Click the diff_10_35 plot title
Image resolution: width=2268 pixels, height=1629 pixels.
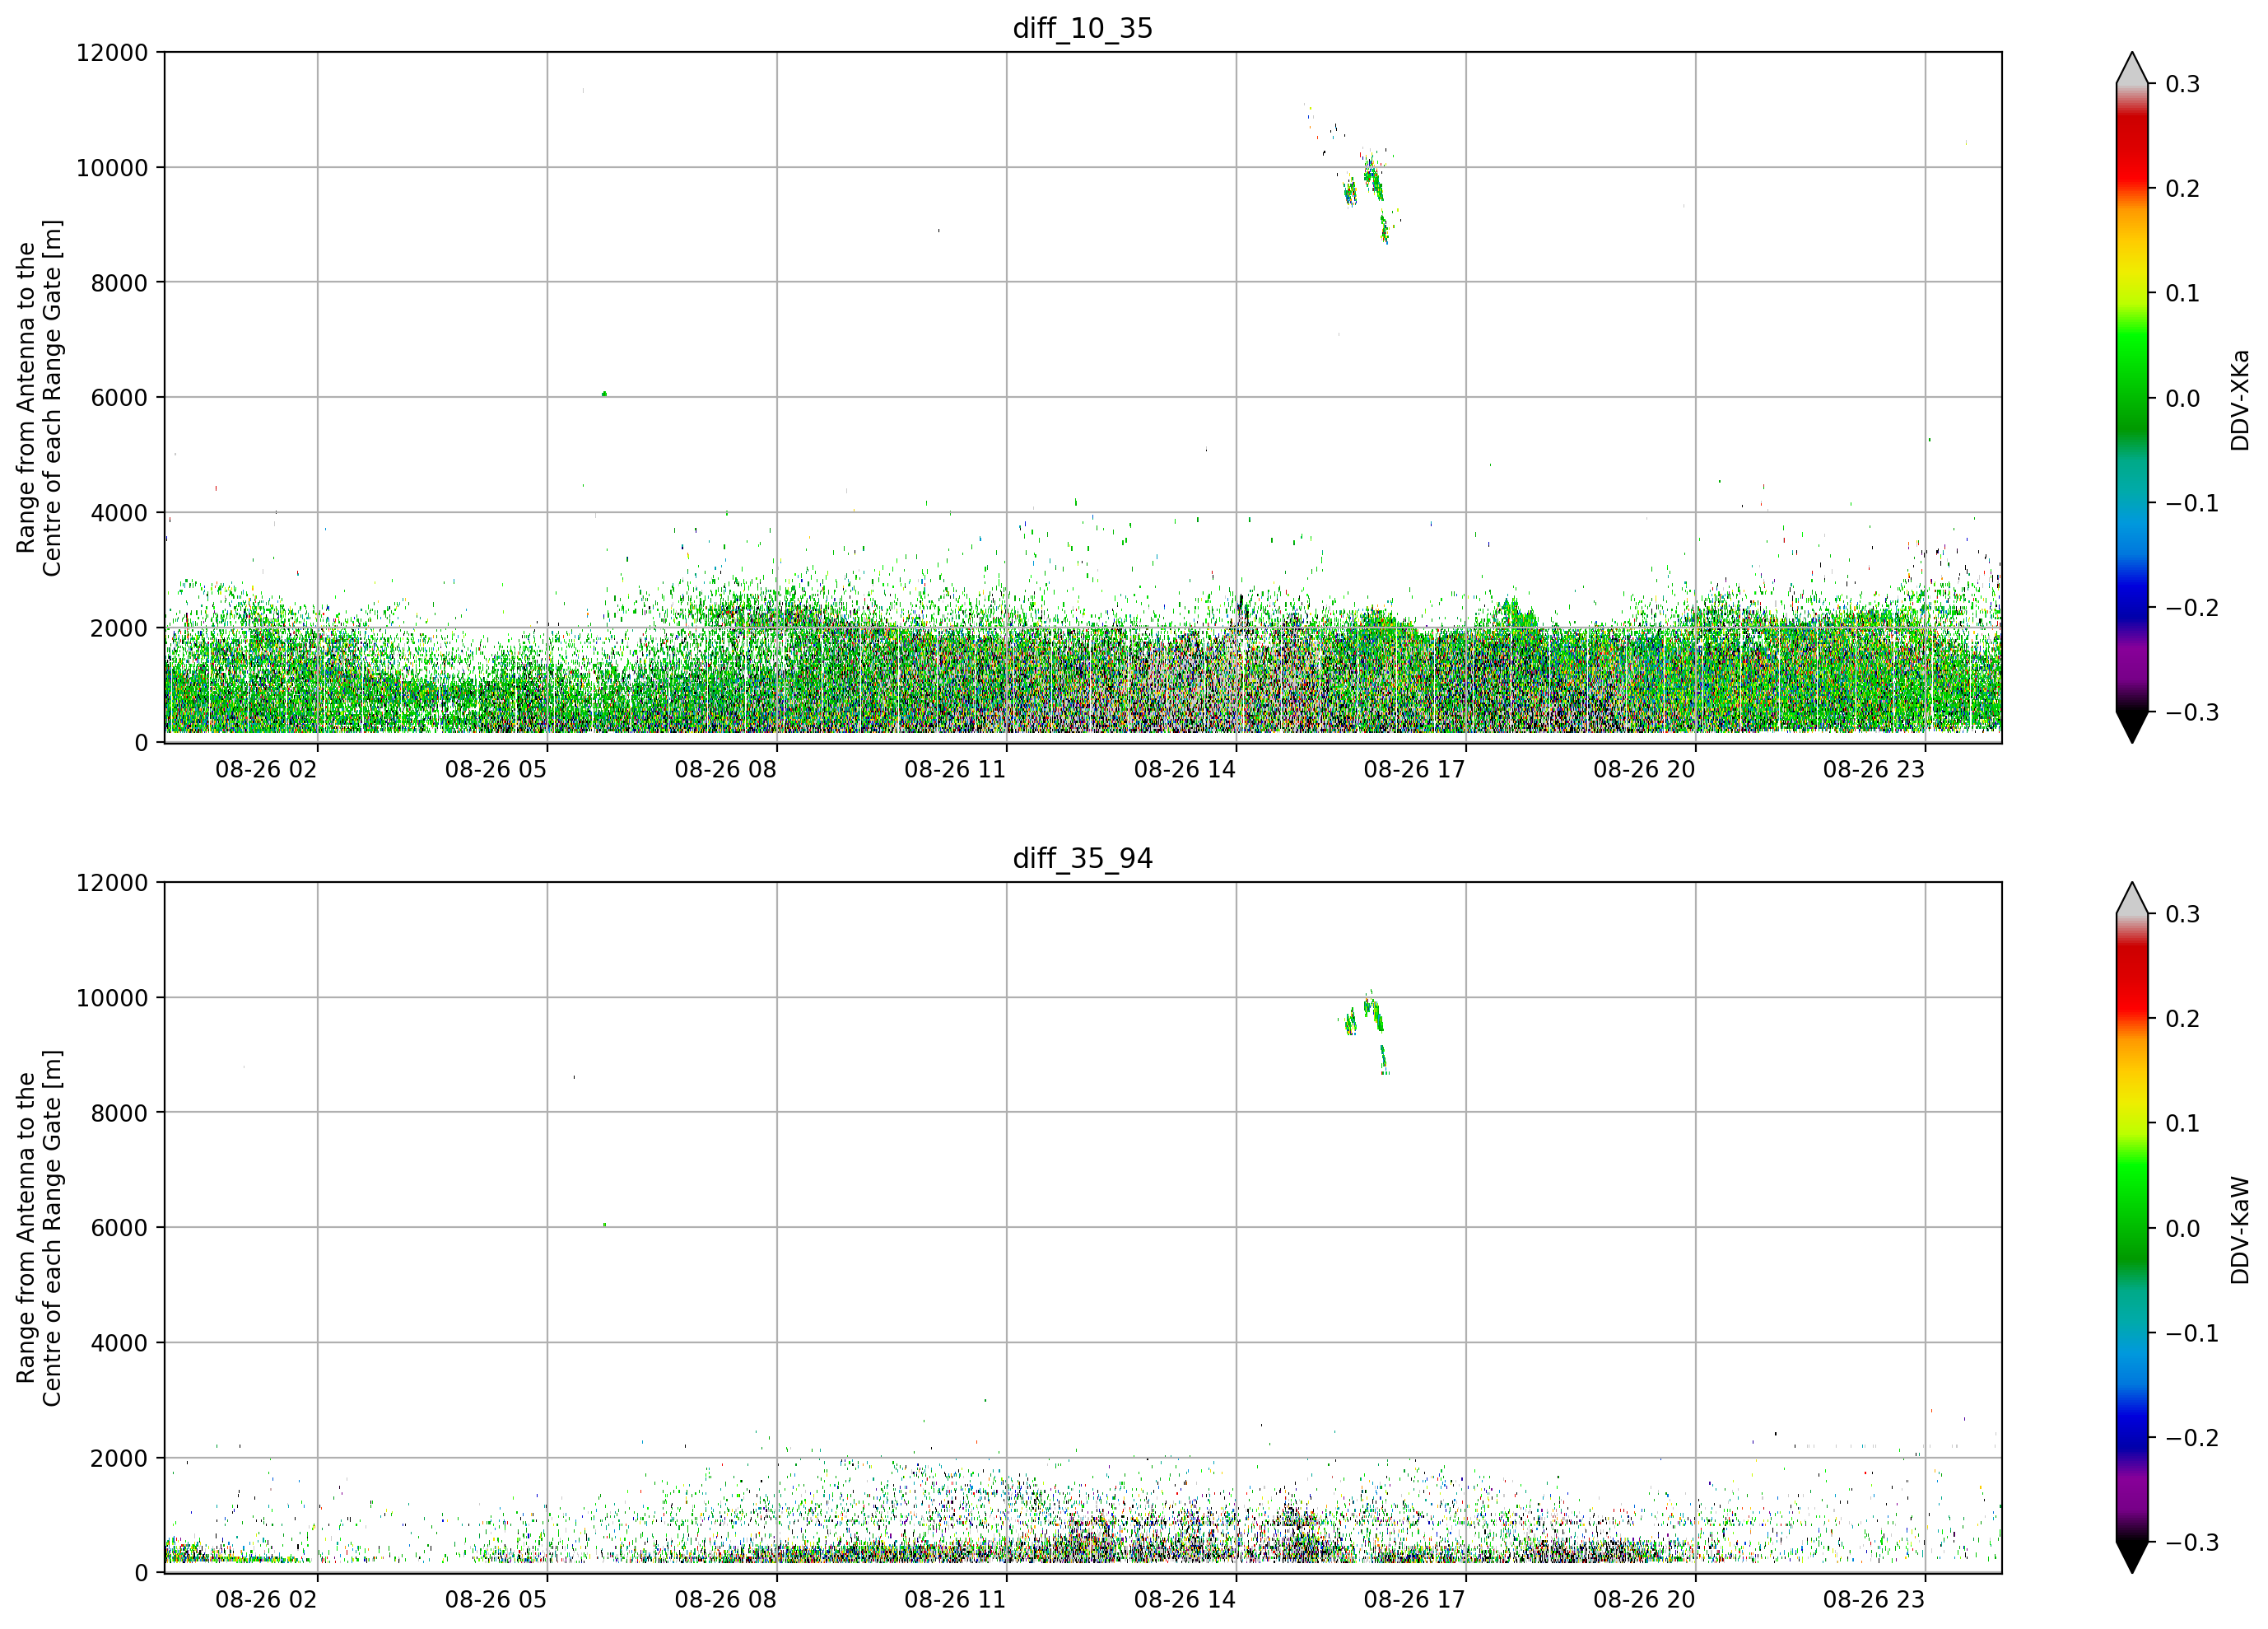1083,28
